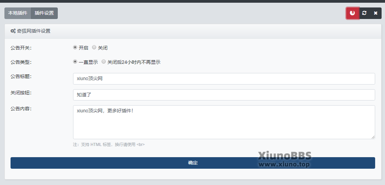Click the red Firefox-style logo icon button

pyautogui.click(x=353, y=13)
